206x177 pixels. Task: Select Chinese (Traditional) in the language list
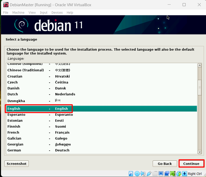coord(101,70)
